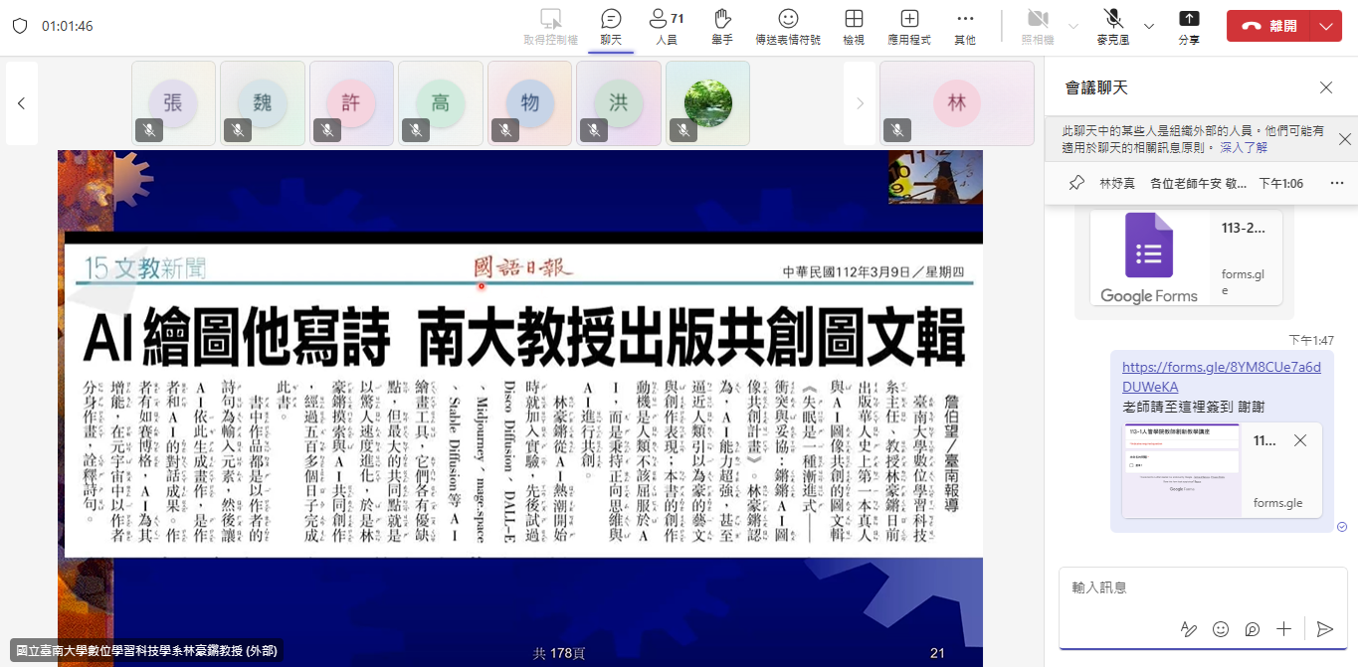Click the message input field
1358x667 pixels.
point(1203,588)
